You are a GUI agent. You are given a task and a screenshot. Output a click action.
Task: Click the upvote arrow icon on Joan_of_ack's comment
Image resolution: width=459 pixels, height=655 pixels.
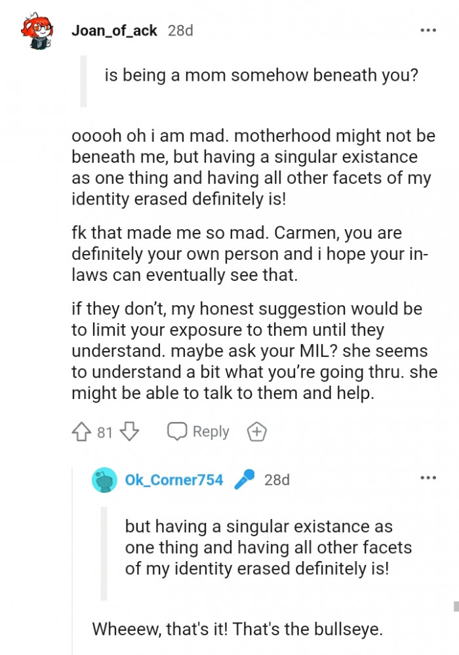80,431
